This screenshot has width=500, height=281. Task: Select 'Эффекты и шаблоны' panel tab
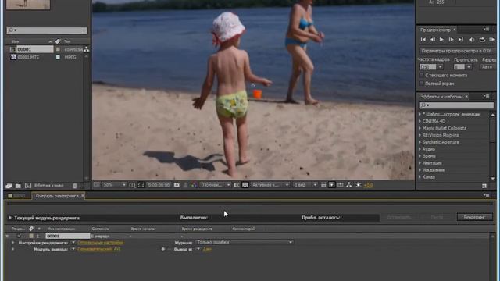[441, 96]
